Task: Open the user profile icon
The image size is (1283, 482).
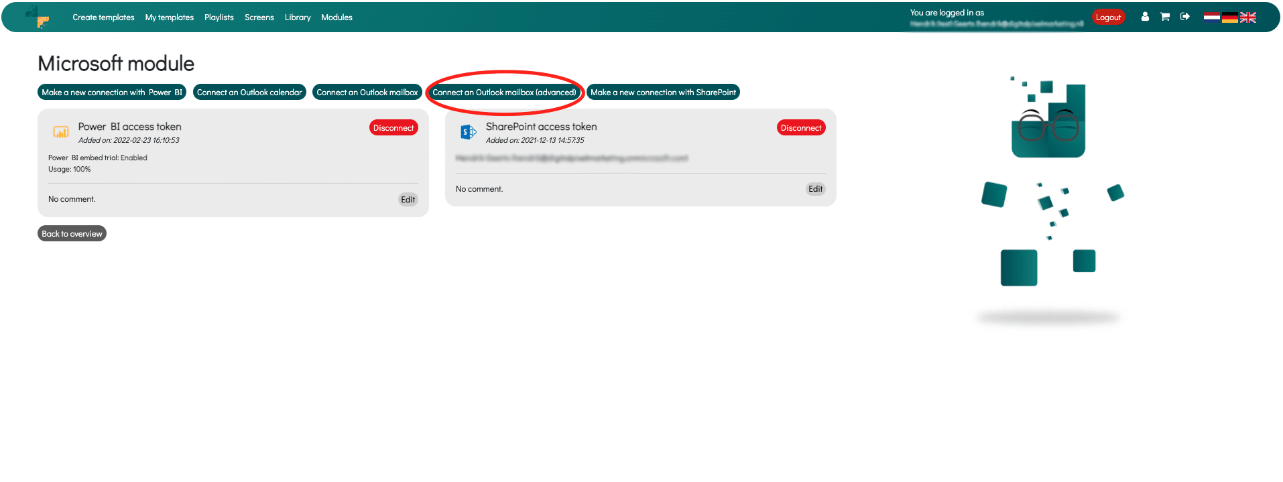Action: pos(1145,17)
